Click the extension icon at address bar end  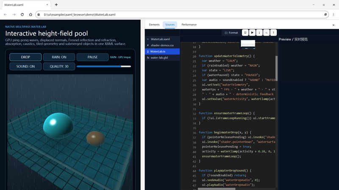(325, 14)
